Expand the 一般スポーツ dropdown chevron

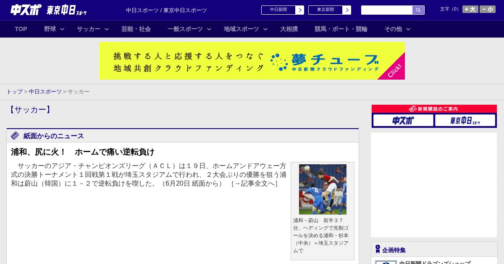click(x=209, y=29)
